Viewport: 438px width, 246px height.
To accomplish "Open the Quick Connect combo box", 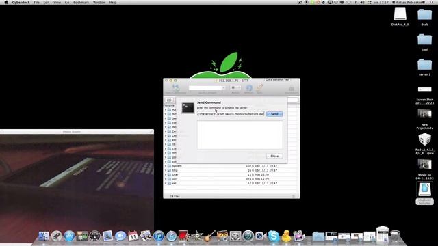I will click(207, 88).
